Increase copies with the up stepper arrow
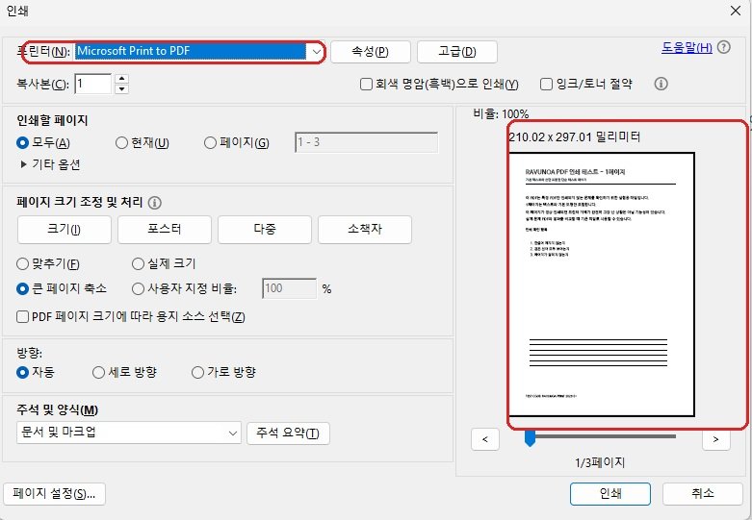 point(122,79)
